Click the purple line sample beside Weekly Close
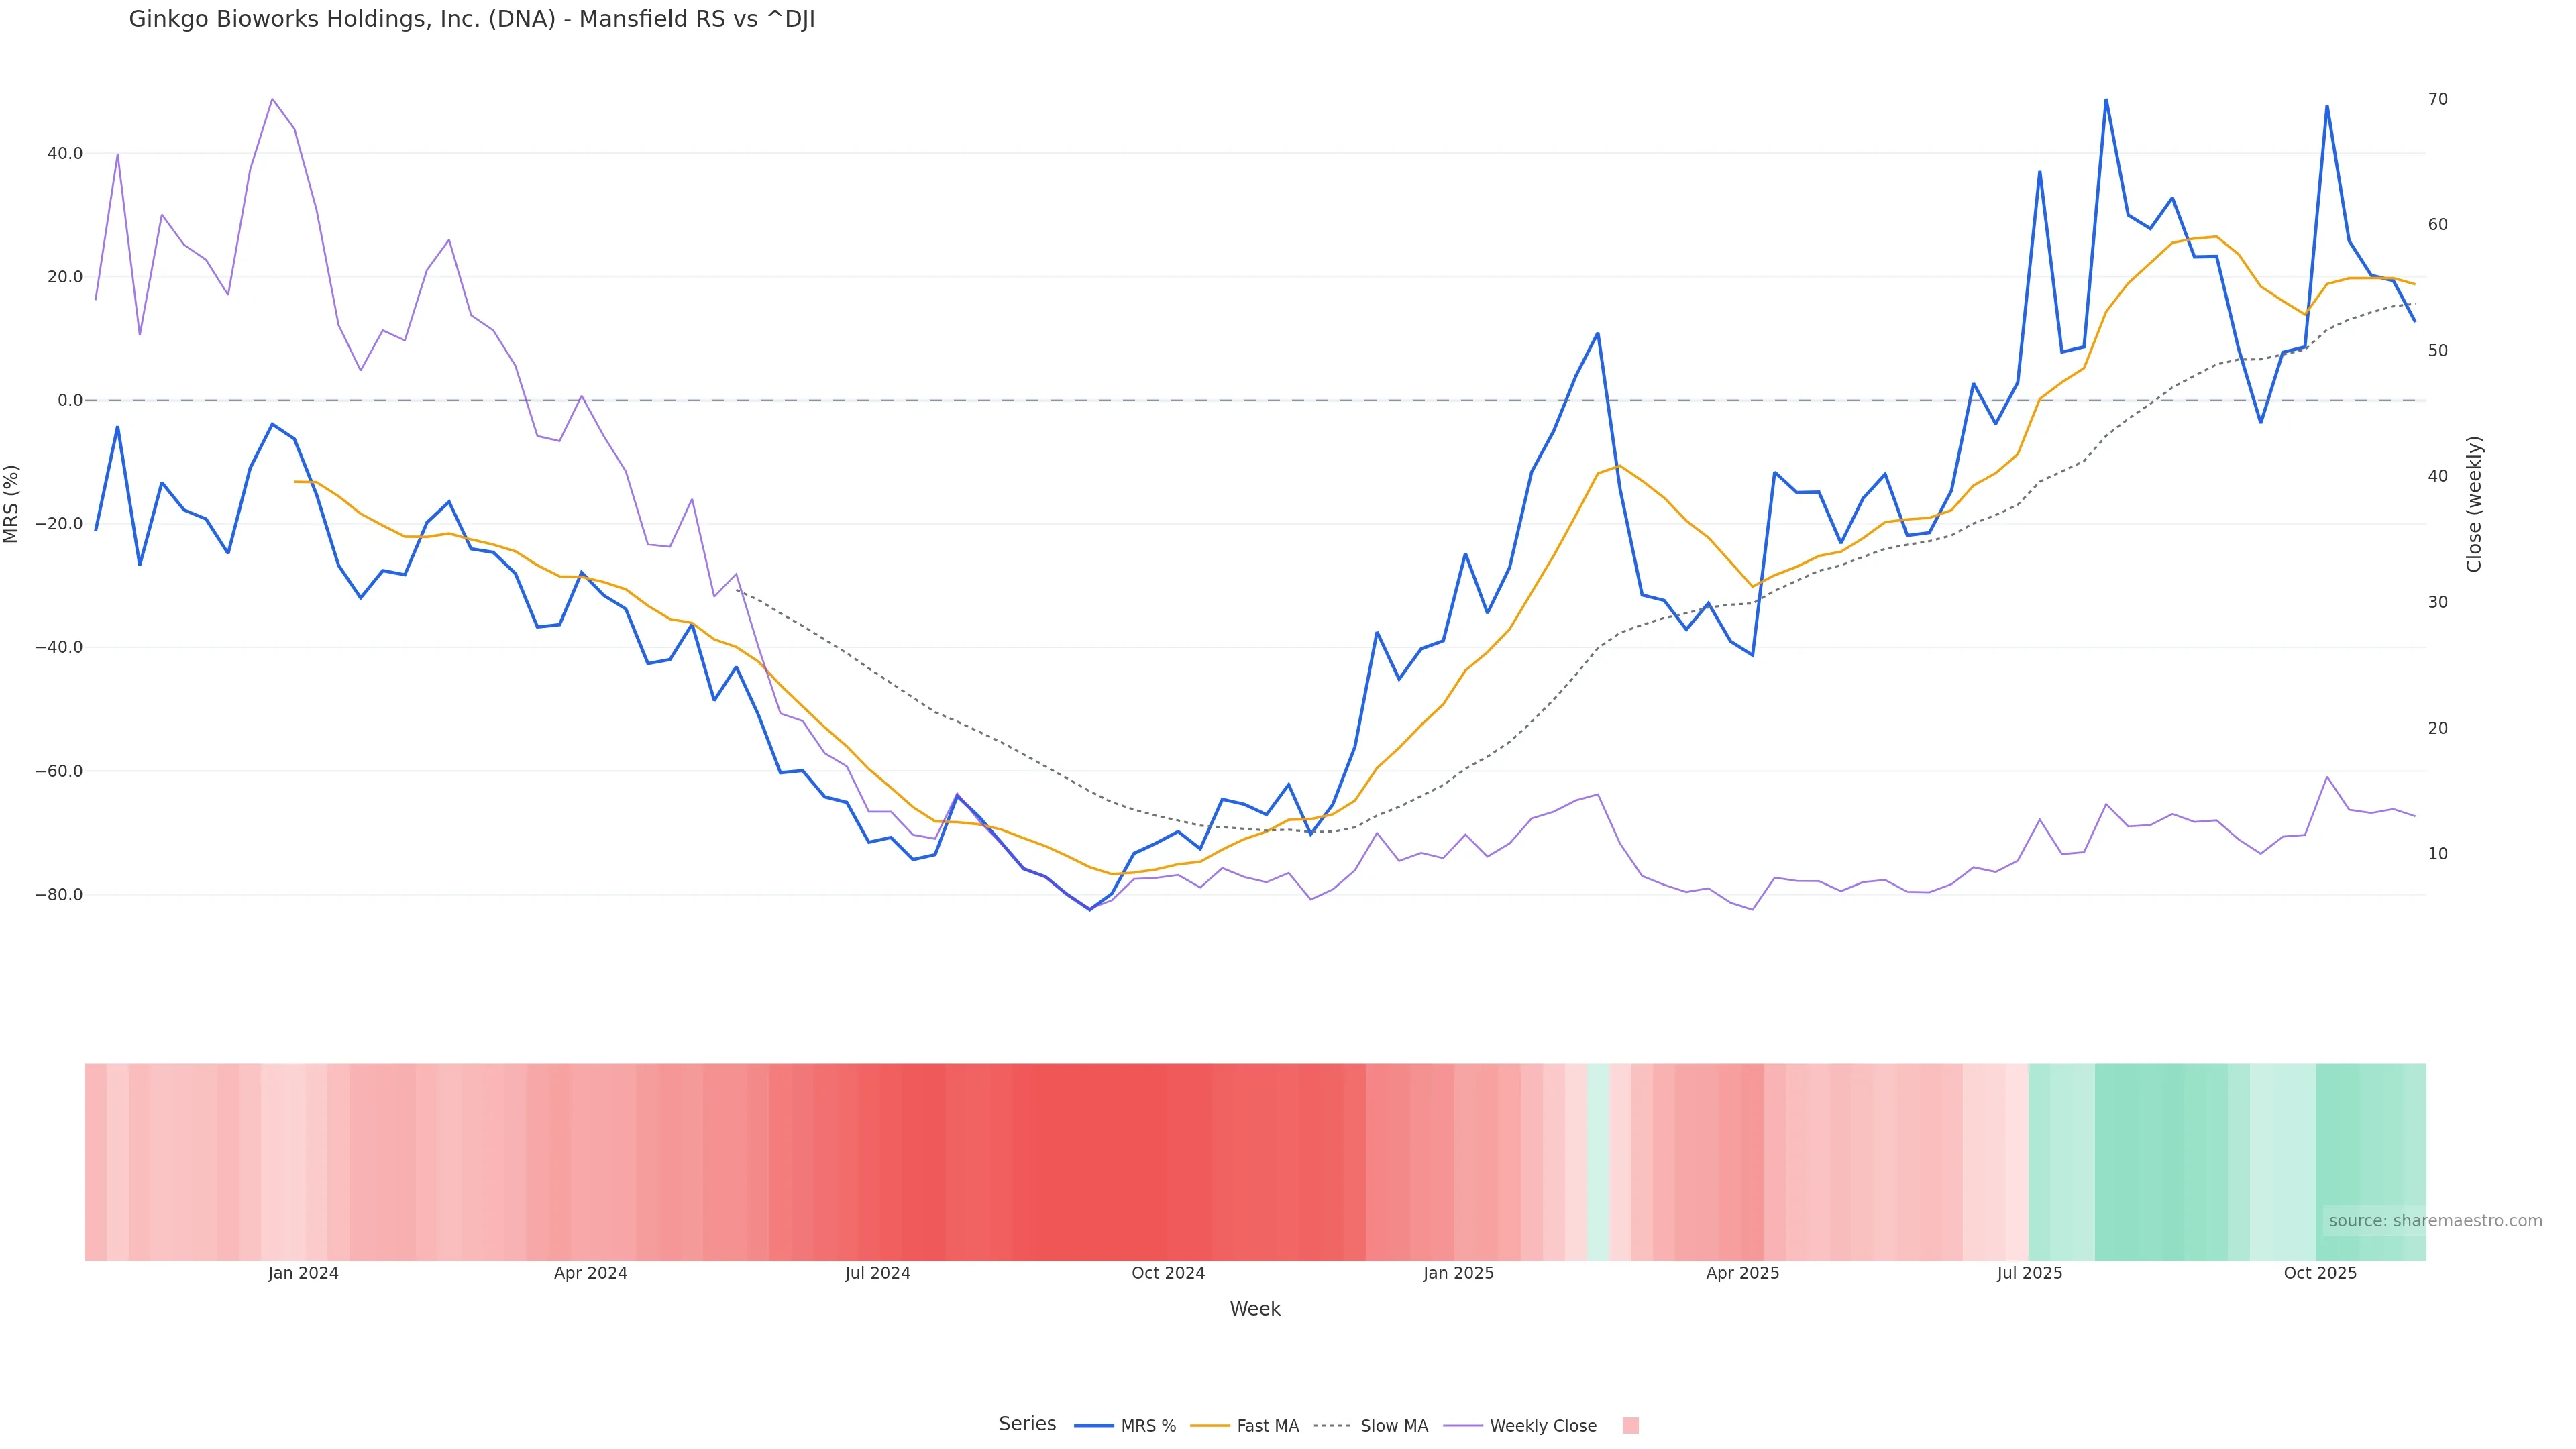The image size is (2576, 1449). tap(1463, 1426)
